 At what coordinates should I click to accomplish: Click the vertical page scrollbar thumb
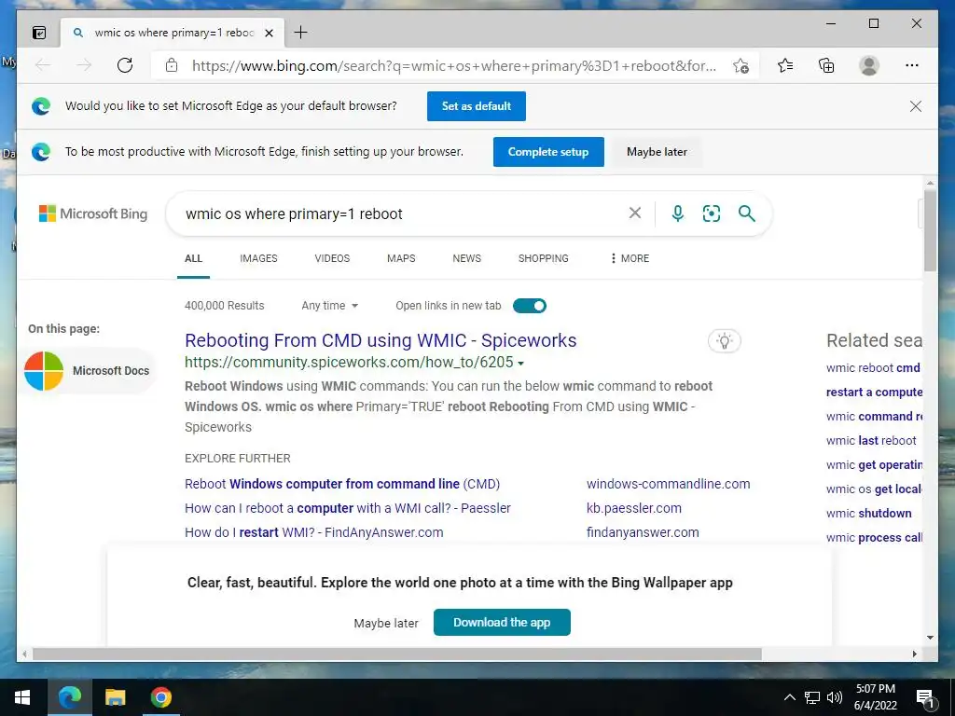[x=930, y=230]
